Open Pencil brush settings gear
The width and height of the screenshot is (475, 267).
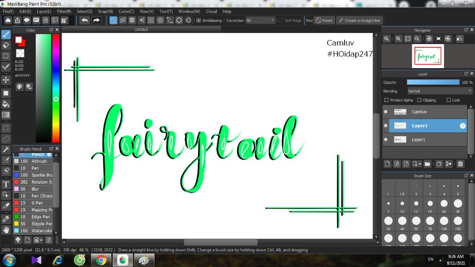tap(49, 154)
